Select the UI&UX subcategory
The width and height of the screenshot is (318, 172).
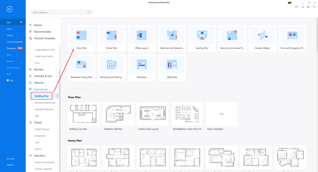pos(38,149)
